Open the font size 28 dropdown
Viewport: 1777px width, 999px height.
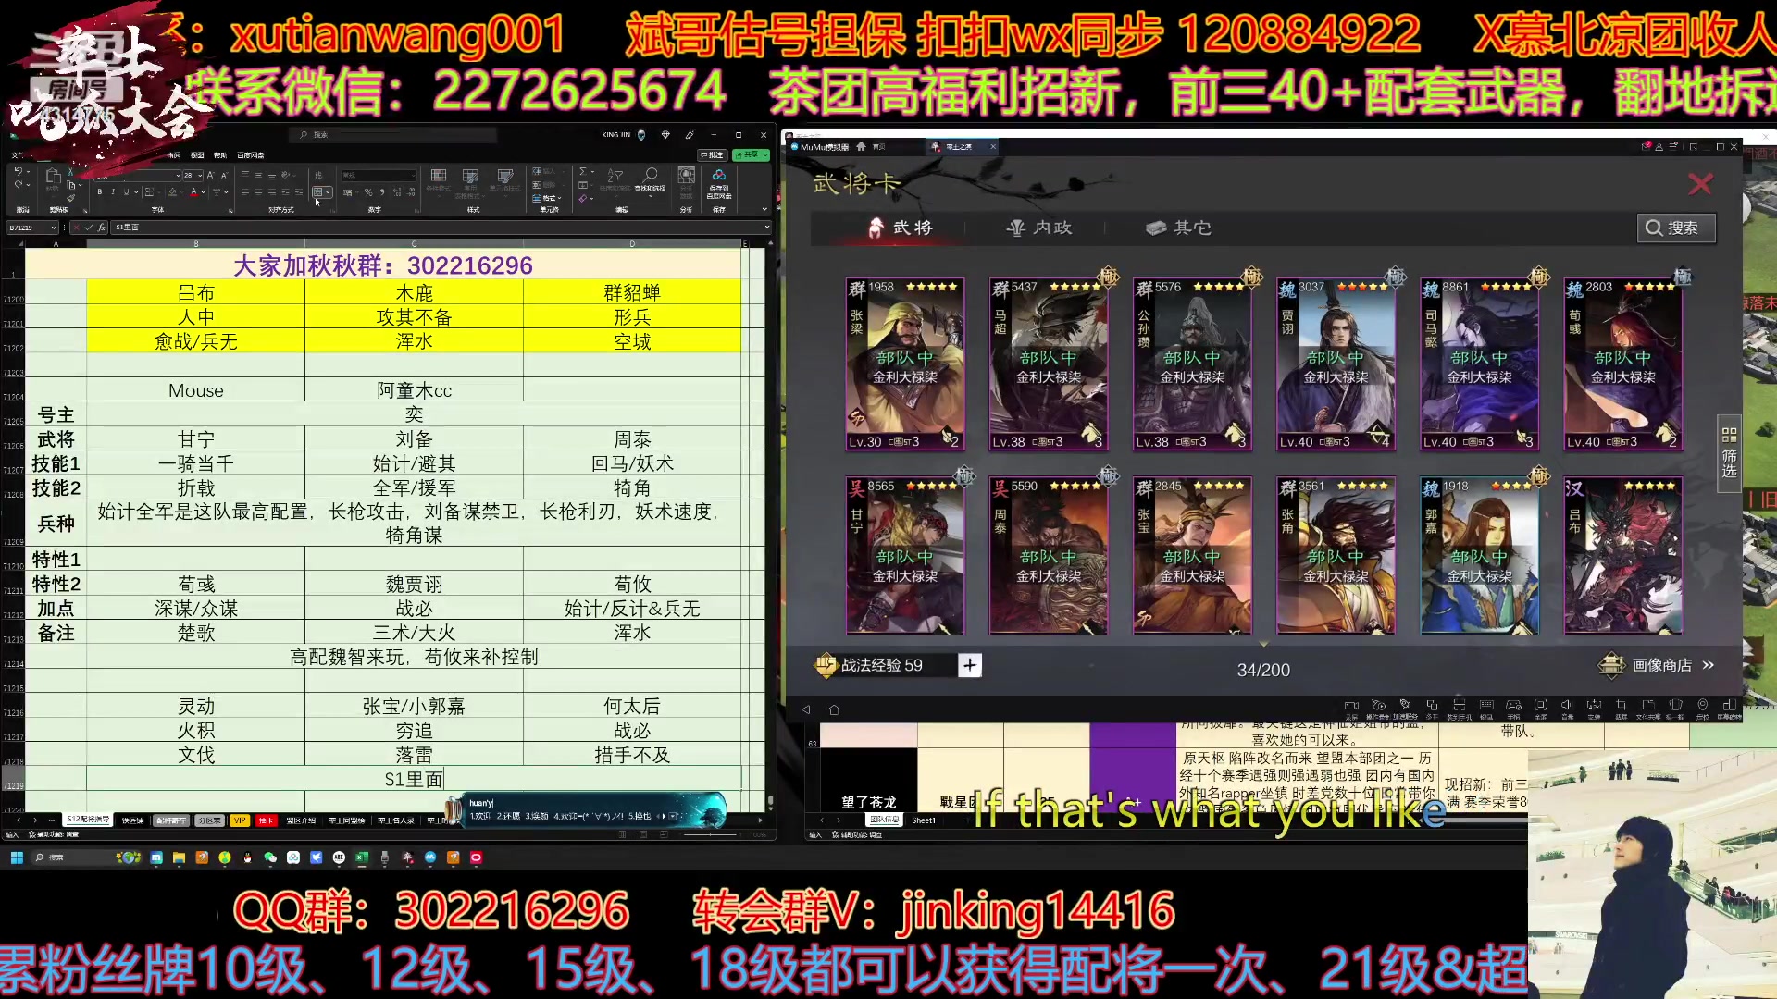click(199, 176)
